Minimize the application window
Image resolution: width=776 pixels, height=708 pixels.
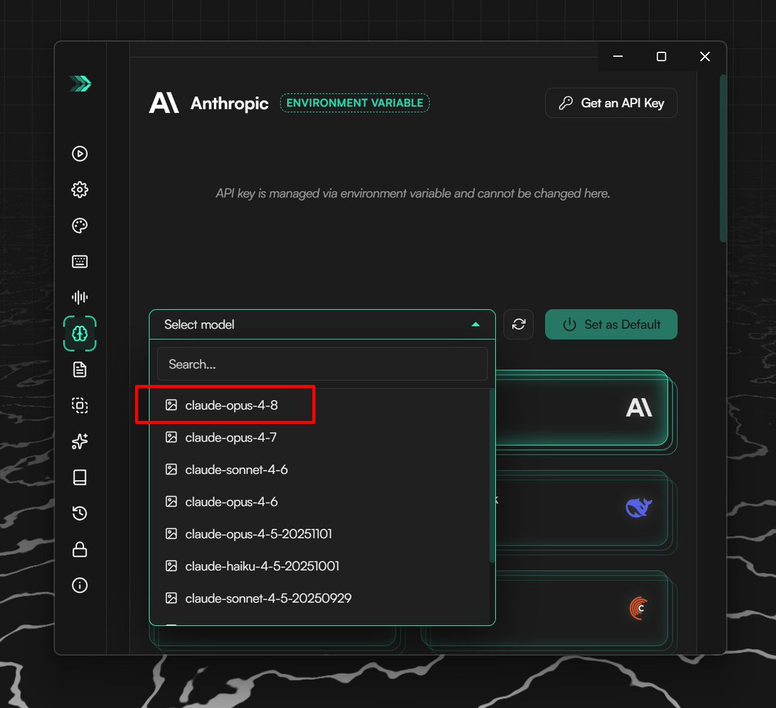[x=618, y=57]
